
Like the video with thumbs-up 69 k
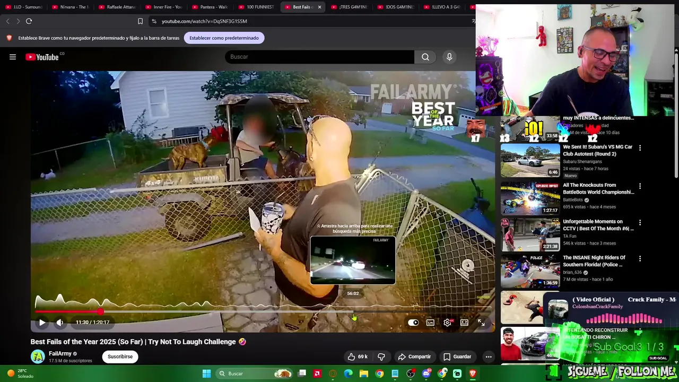coord(357,357)
